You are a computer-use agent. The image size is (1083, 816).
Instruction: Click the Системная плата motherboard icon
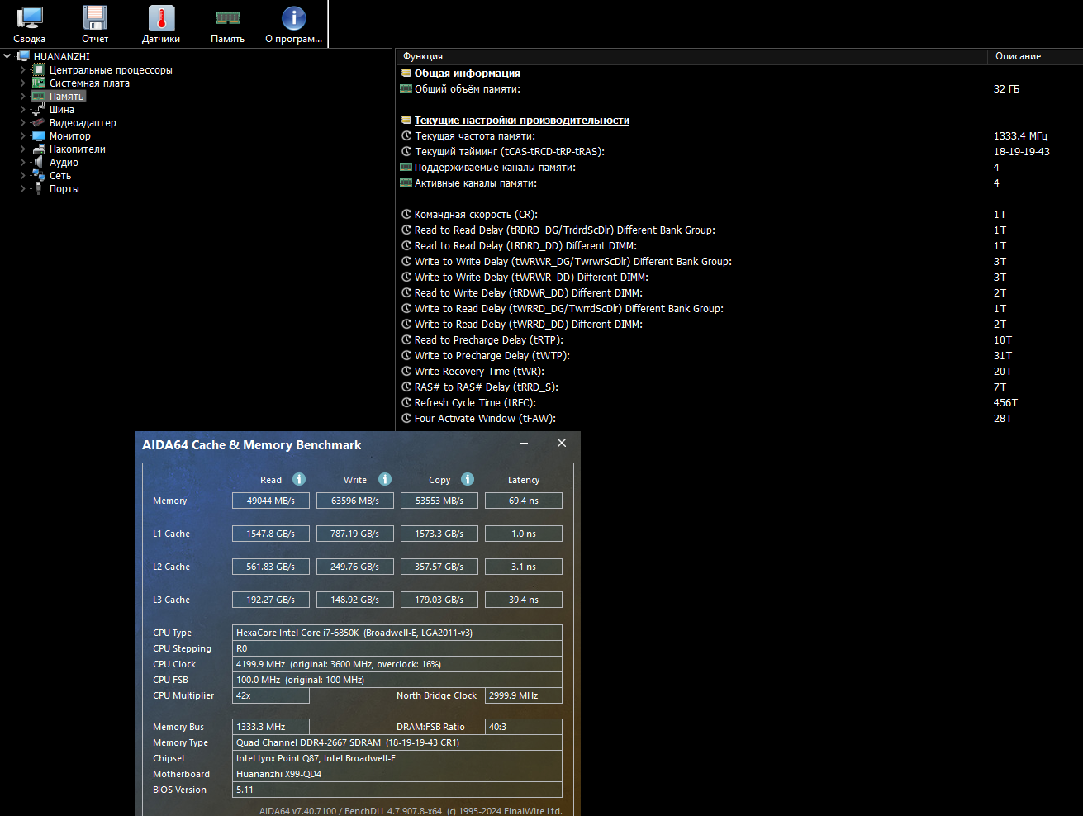point(38,83)
